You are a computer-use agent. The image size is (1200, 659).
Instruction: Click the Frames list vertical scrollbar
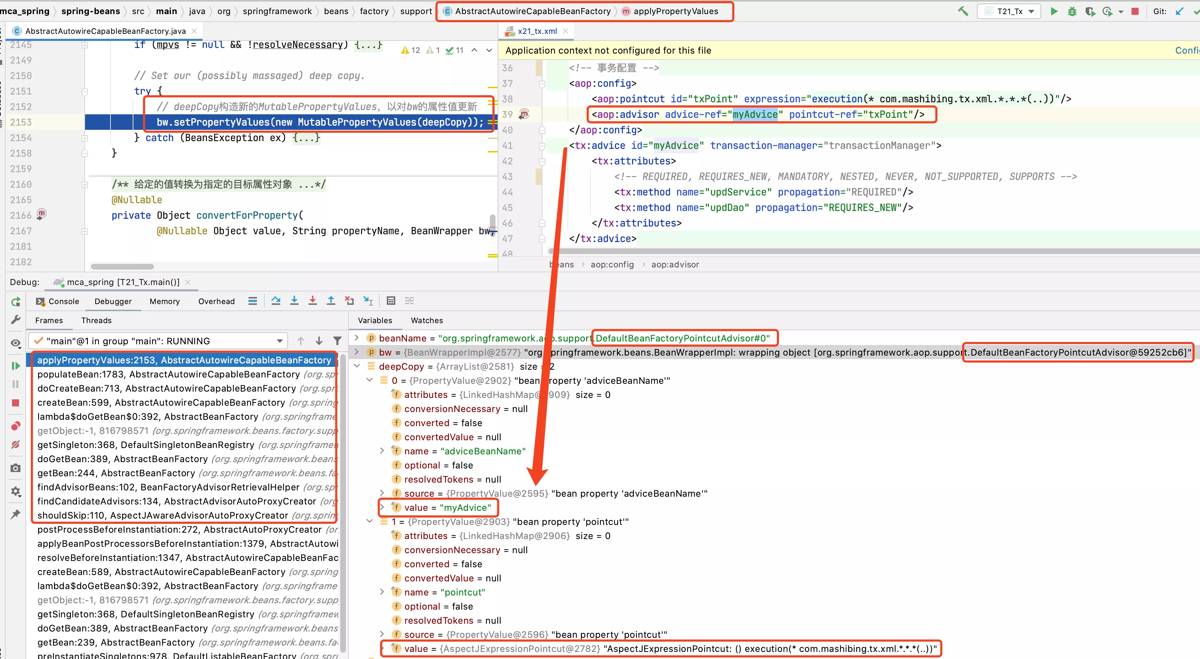(x=343, y=503)
